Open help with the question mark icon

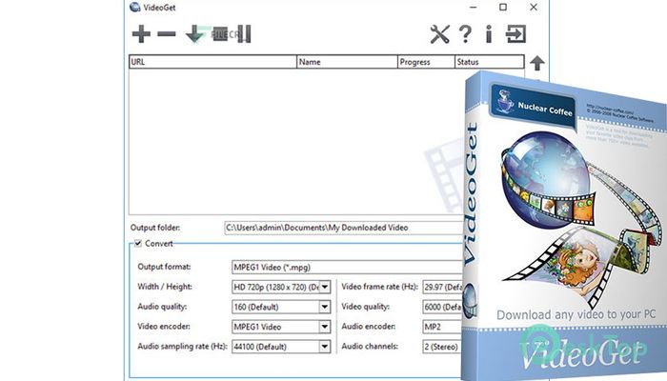pyautogui.click(x=465, y=34)
